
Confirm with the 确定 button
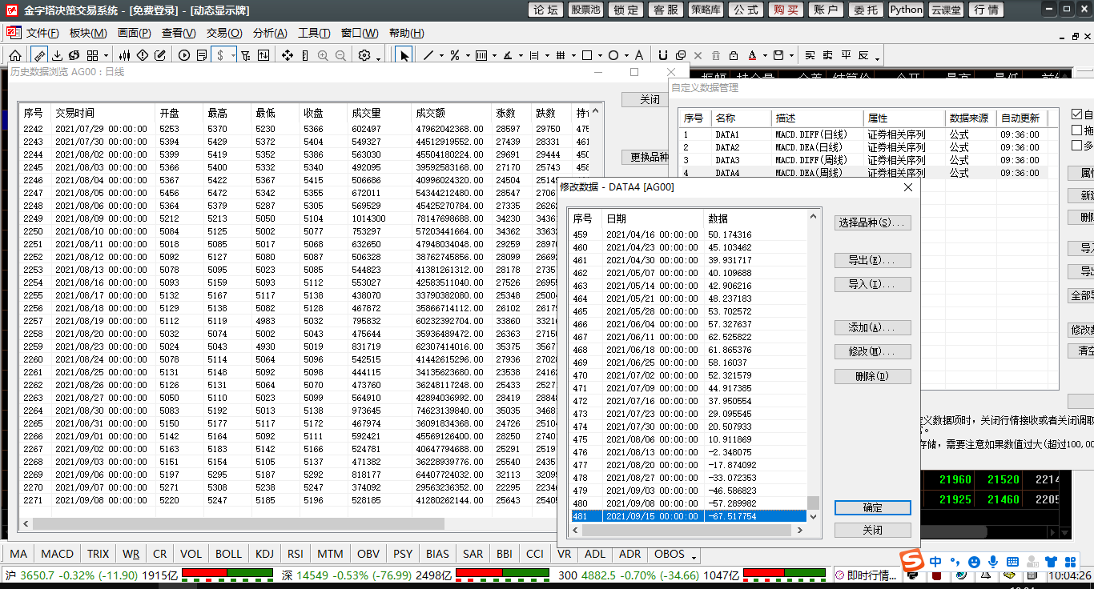click(873, 507)
